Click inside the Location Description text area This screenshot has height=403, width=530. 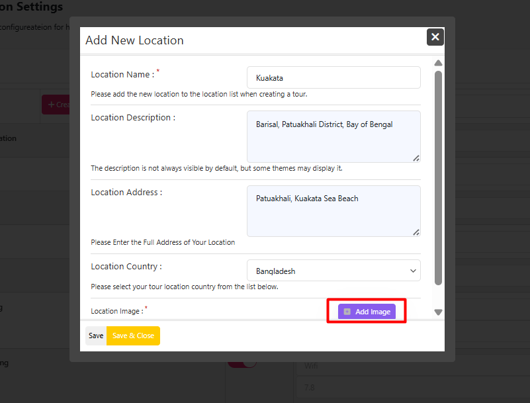pos(333,136)
